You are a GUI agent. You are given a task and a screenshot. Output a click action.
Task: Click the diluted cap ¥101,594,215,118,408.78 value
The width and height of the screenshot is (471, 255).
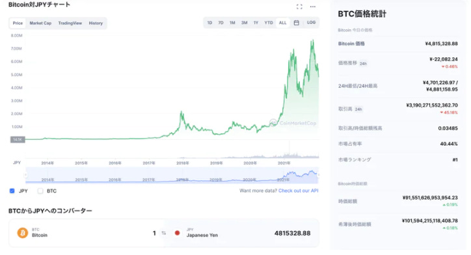[430, 221]
